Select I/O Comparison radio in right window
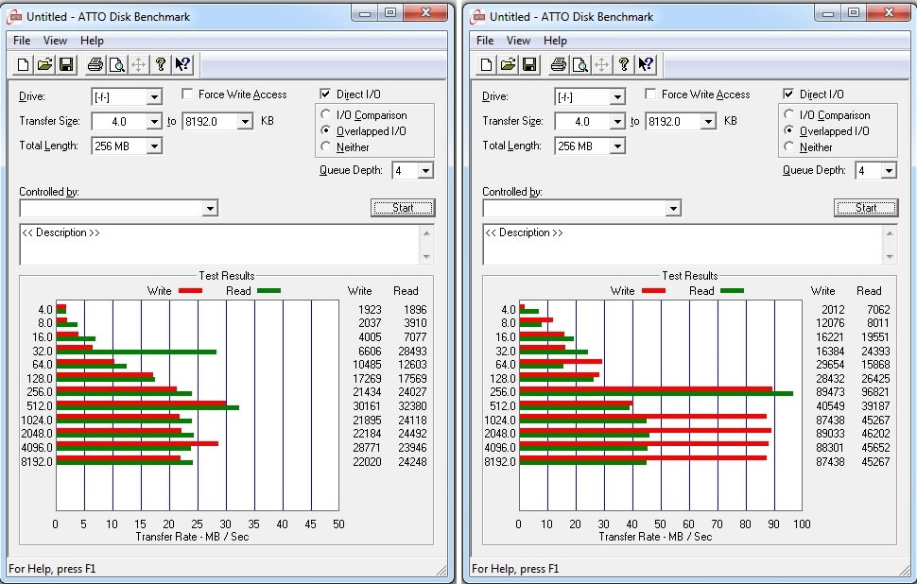917x584 pixels. click(789, 114)
